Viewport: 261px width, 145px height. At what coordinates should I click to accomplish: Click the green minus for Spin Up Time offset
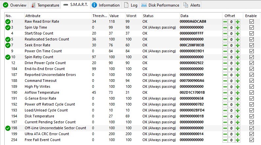[225, 28]
